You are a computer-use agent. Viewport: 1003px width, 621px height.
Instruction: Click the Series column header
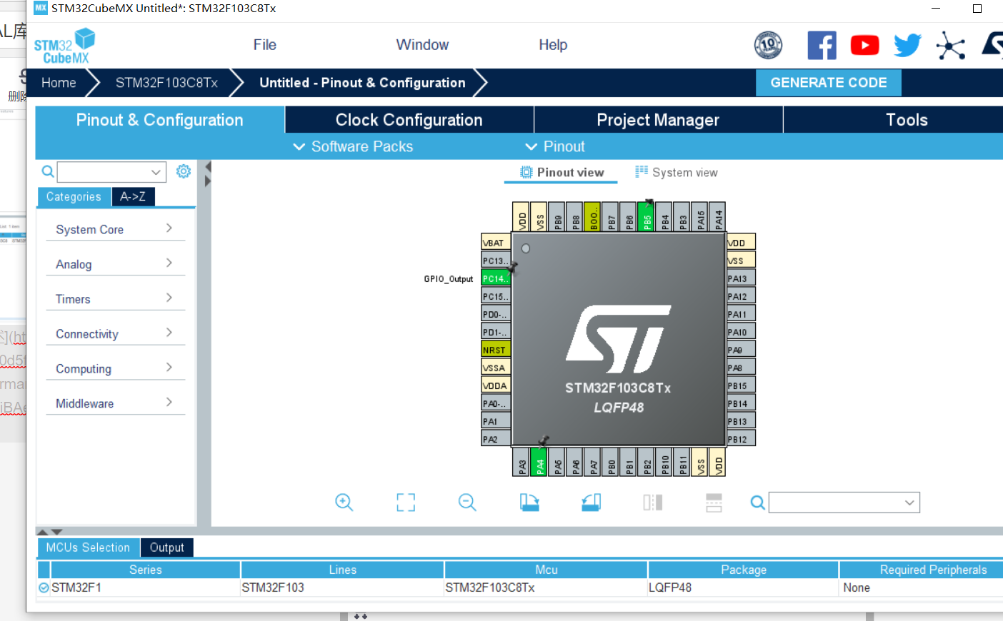(145, 570)
